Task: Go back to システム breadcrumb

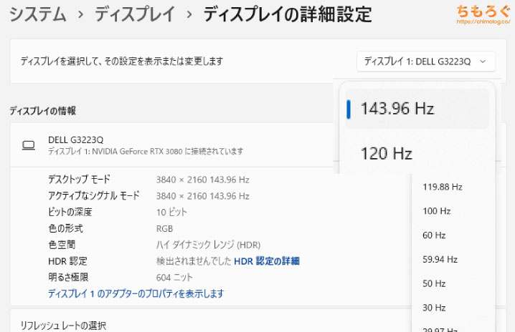Action: click(38, 14)
